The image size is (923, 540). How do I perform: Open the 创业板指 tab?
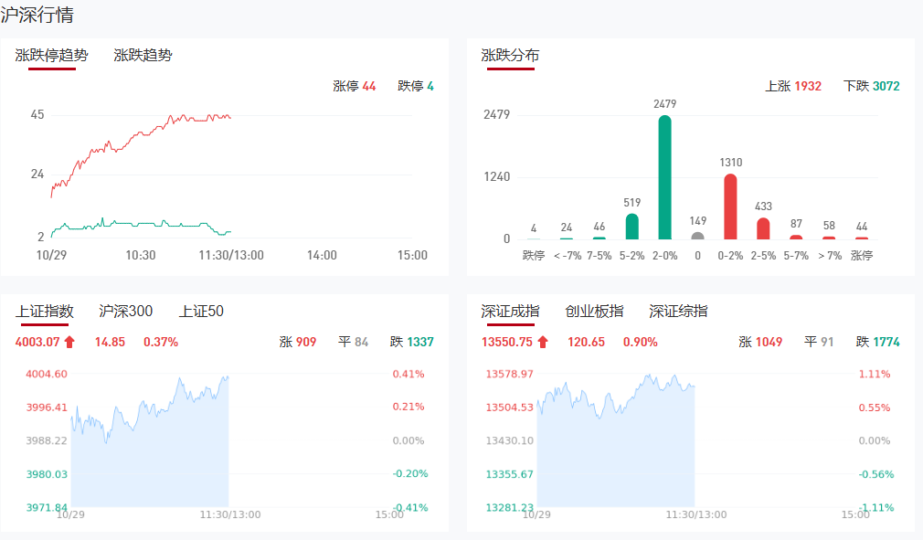pos(594,312)
